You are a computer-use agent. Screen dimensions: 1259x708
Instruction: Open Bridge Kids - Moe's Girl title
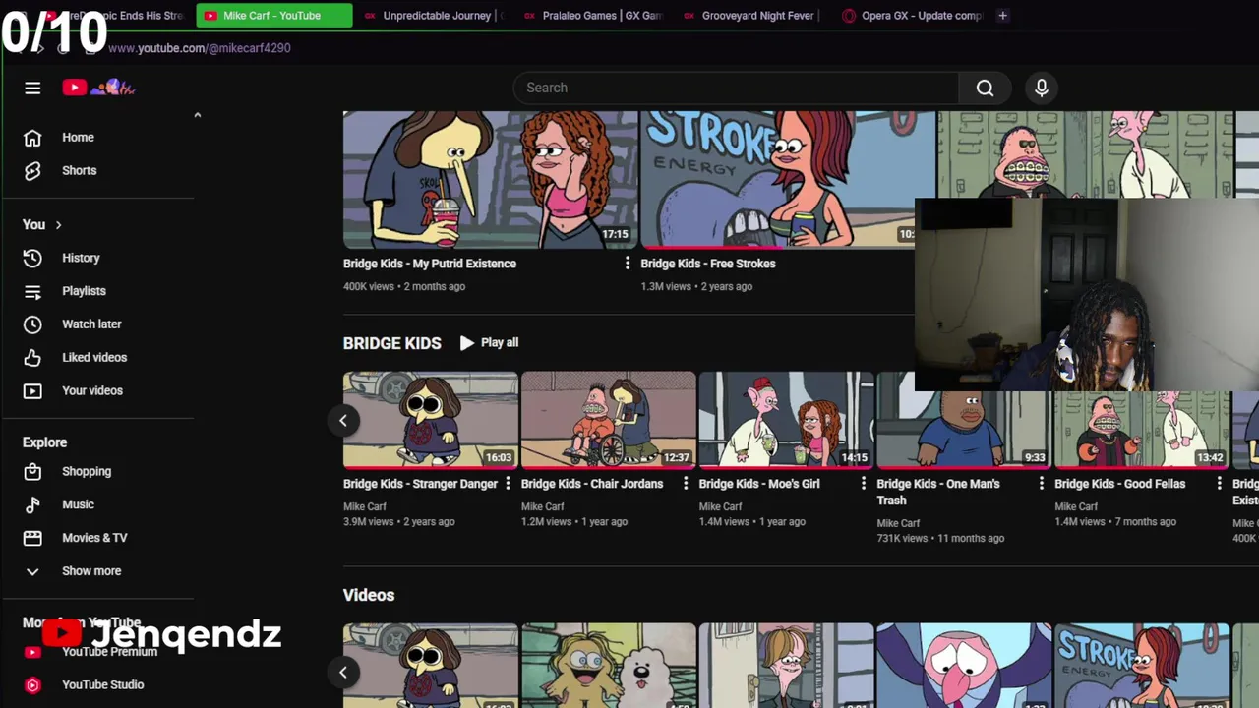pyautogui.click(x=759, y=484)
